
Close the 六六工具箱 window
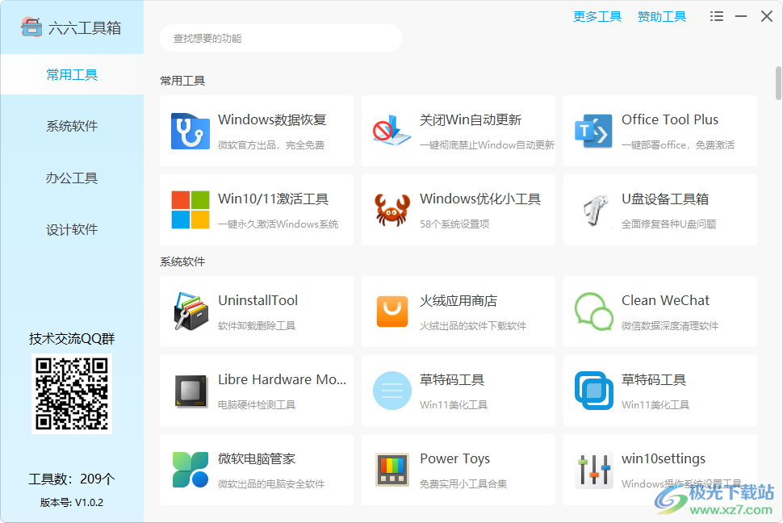pos(767,16)
